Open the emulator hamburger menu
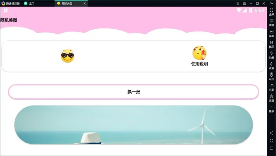The width and height of the screenshot is (276, 156). coord(244,3)
